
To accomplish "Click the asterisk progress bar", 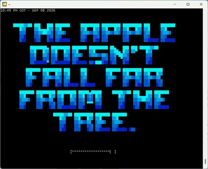I will click(93, 151).
